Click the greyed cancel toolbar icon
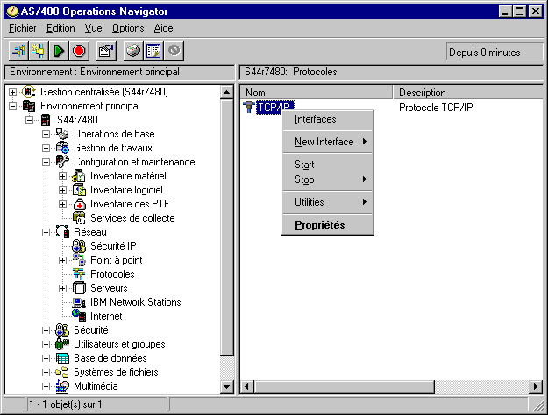Image resolution: width=548 pixels, height=415 pixels. tap(174, 51)
